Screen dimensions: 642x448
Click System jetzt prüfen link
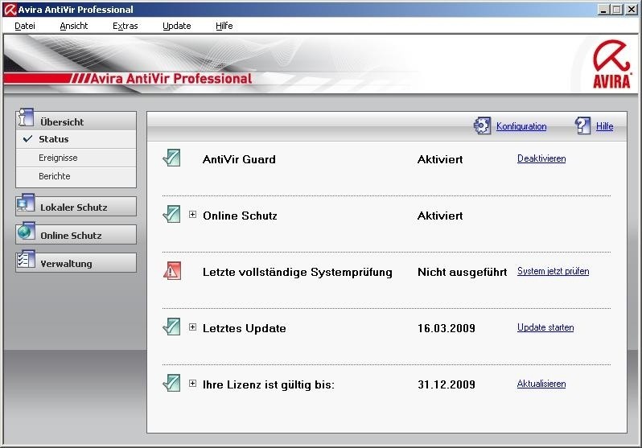point(554,271)
